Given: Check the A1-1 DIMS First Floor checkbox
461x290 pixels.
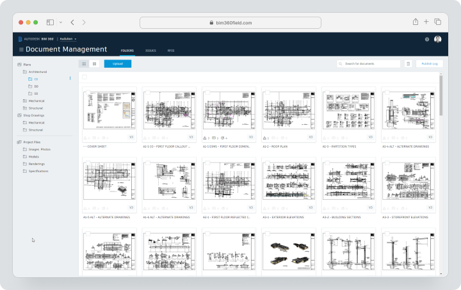Looking at the screenshot, I should pyautogui.click(x=207, y=93).
